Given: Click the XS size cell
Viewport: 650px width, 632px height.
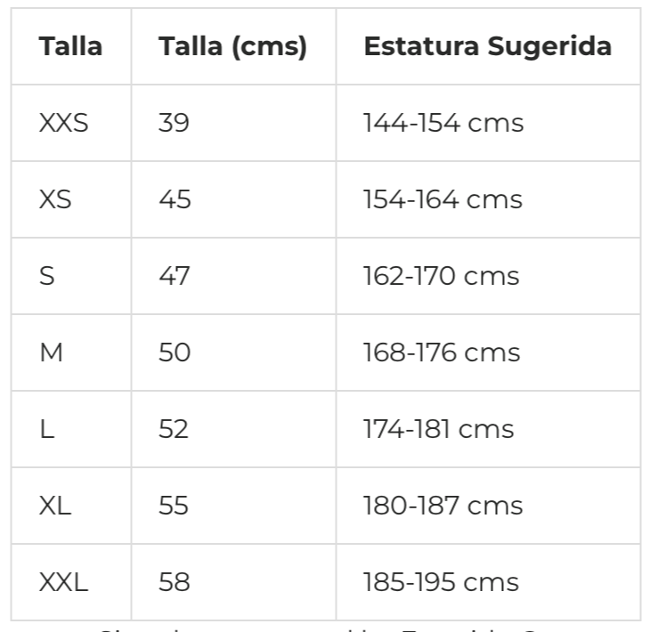Looking at the screenshot, I should [71, 199].
